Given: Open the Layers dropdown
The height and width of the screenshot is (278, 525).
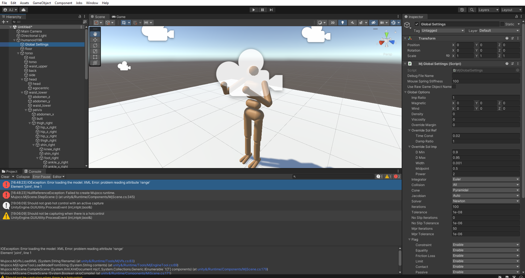Looking at the screenshot, I should point(488,10).
